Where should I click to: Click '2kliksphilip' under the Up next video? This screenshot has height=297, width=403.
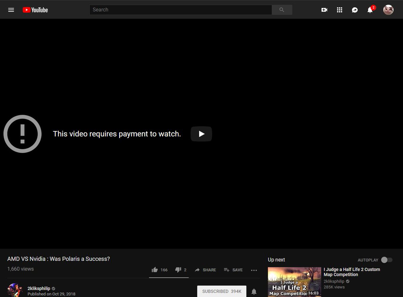click(x=334, y=281)
